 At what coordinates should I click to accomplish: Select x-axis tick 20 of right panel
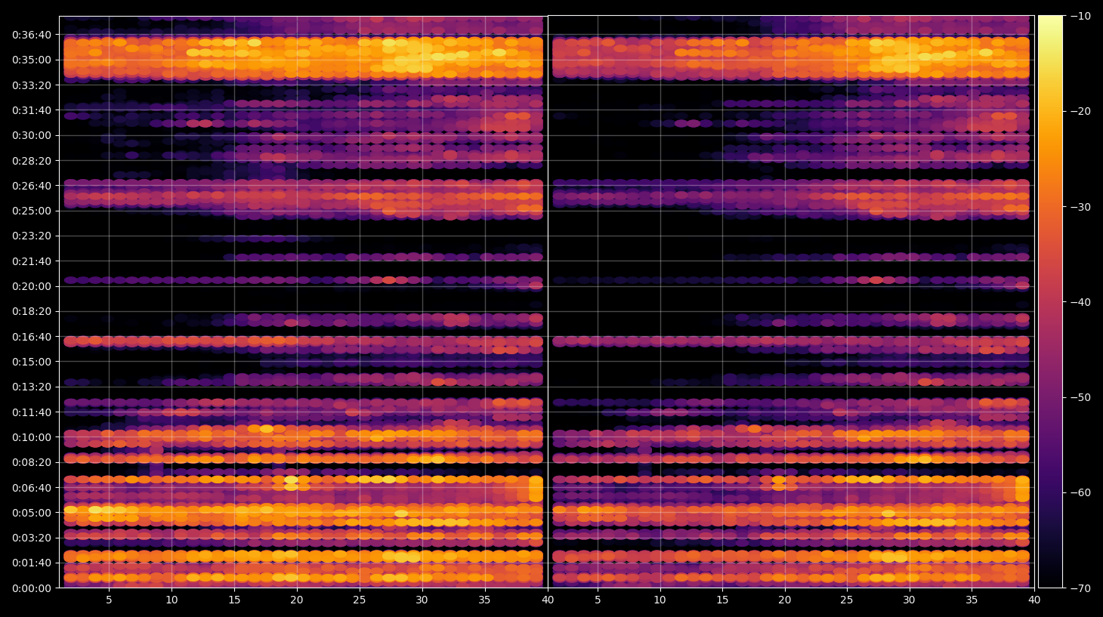[785, 600]
